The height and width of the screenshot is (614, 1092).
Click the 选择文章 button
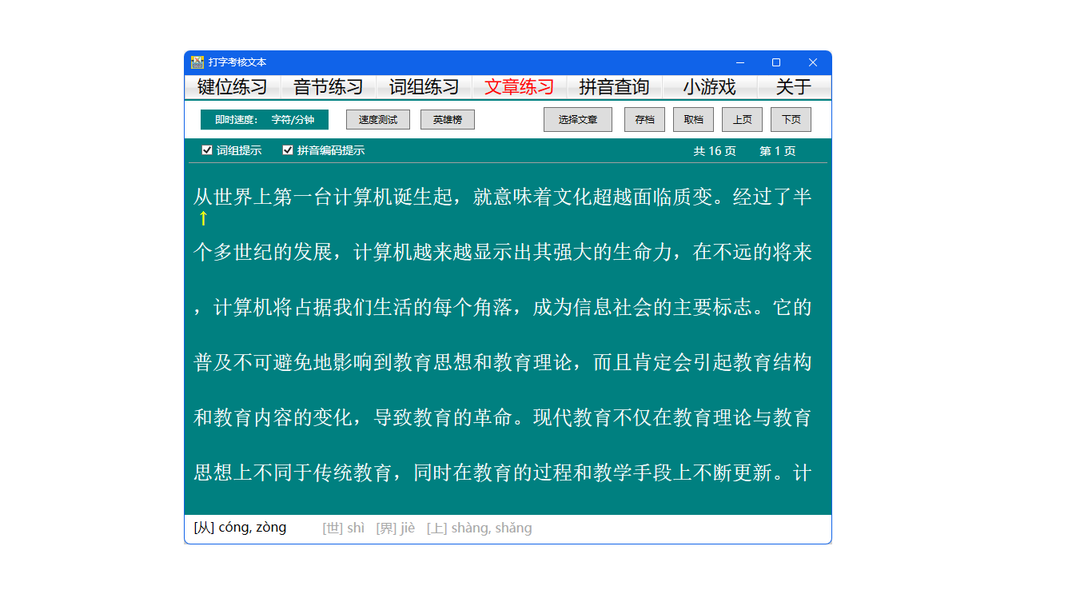click(x=578, y=120)
